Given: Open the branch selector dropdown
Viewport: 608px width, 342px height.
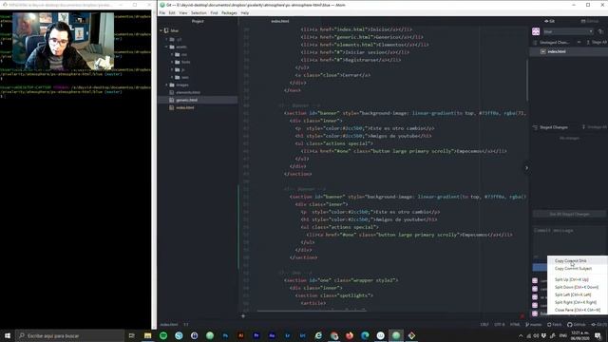Looking at the screenshot, I should [x=568, y=31].
